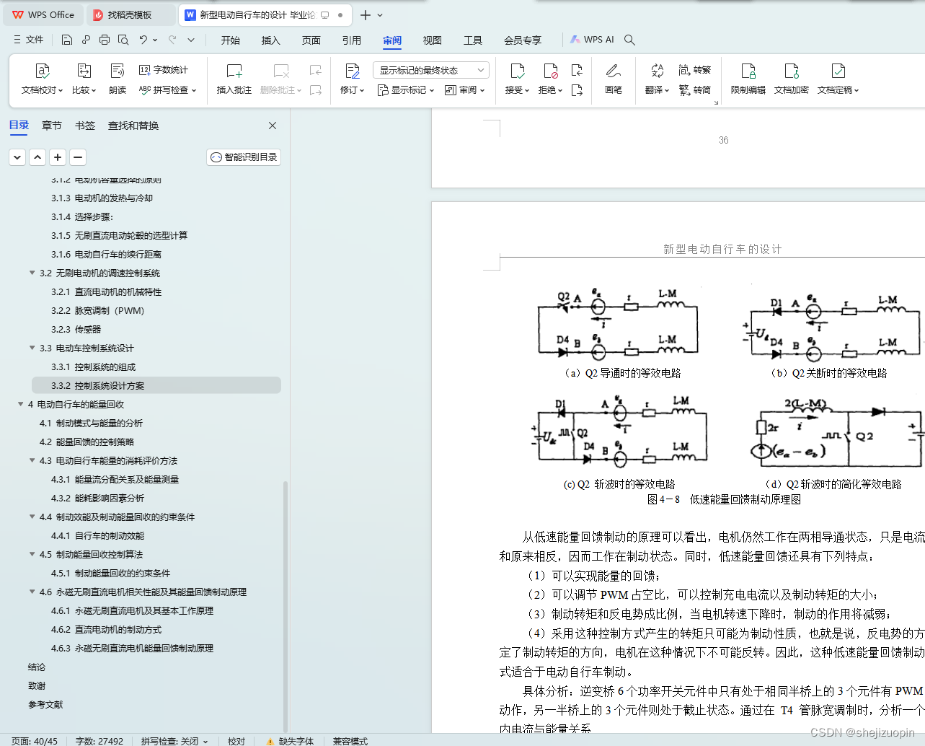Open the 开始 ribbon tab
925x746 pixels.
pos(231,40)
